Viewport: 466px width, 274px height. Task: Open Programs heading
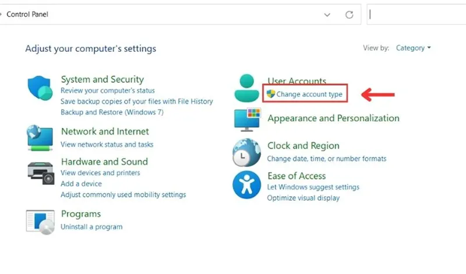(81, 214)
